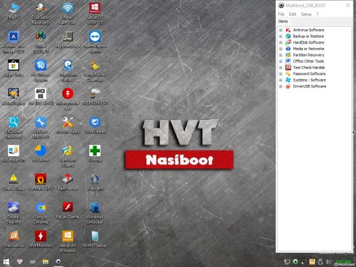
Task: Select the FurMark GPU desktop icon
Action: point(40,182)
